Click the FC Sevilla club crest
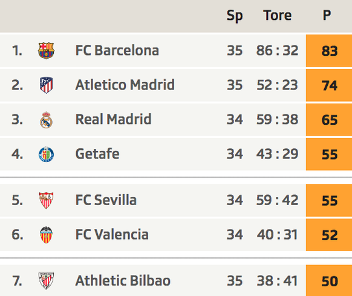Image resolution: width=352 pixels, height=296 pixels. [x=46, y=200]
